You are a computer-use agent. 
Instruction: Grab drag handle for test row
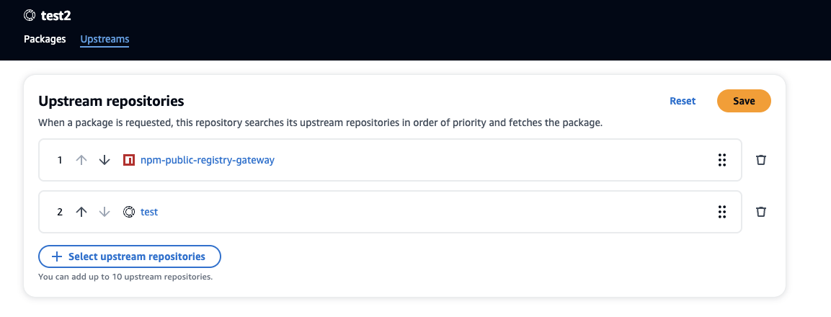721,212
